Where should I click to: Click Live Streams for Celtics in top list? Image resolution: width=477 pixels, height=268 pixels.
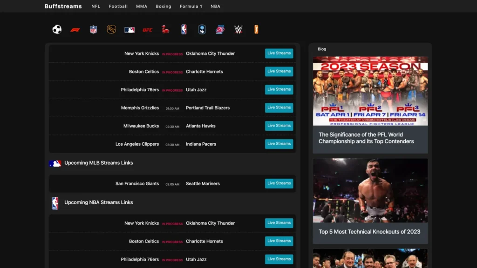click(279, 71)
